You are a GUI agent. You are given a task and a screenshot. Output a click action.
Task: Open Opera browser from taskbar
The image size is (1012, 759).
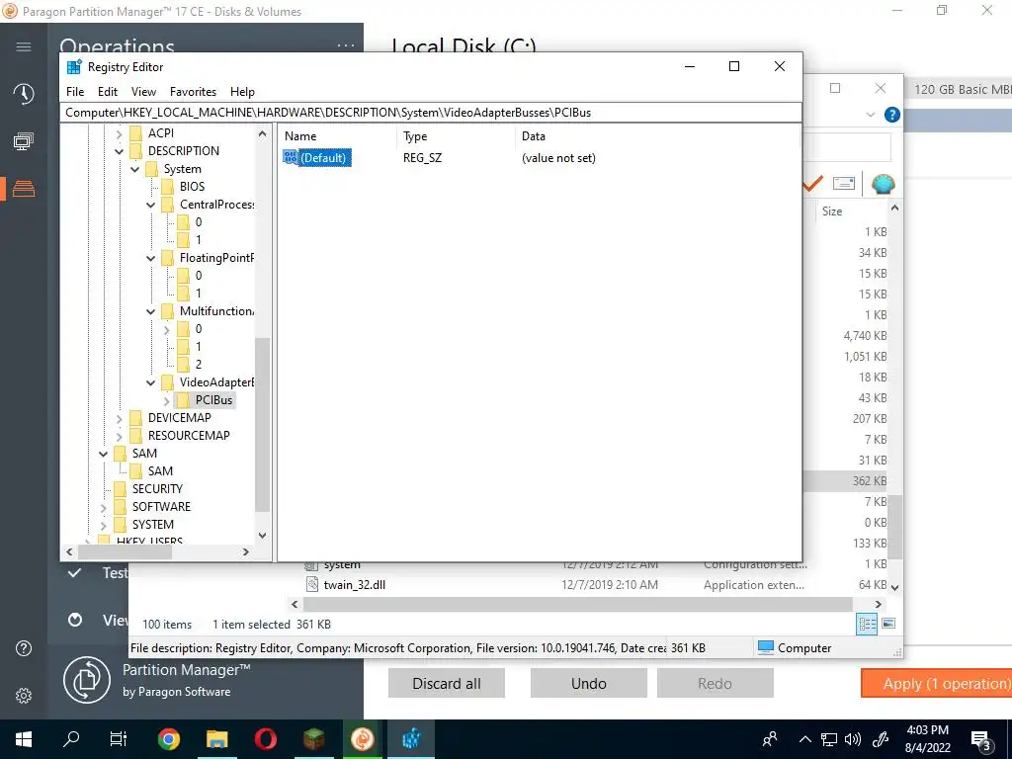pos(265,739)
